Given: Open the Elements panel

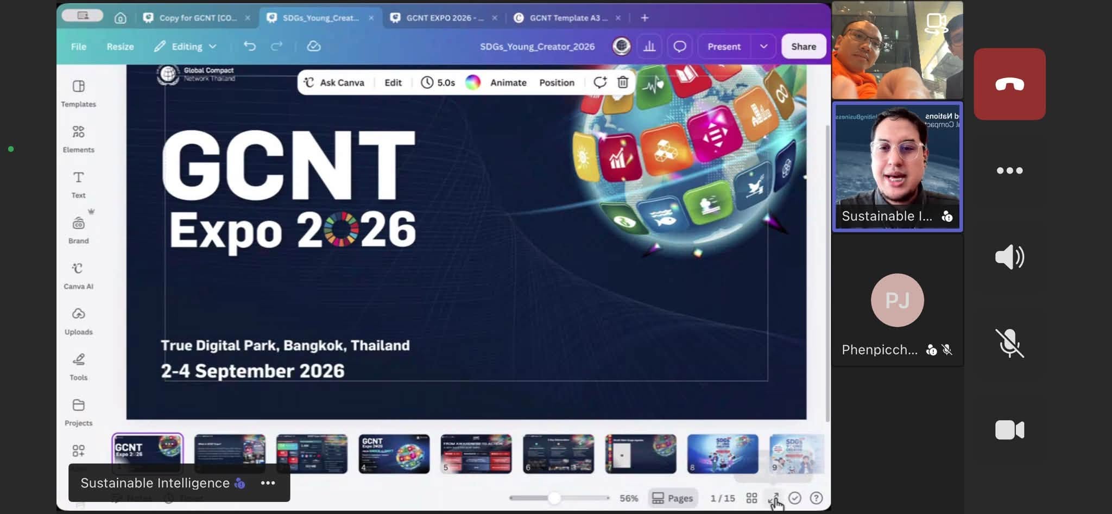Looking at the screenshot, I should 78,139.
